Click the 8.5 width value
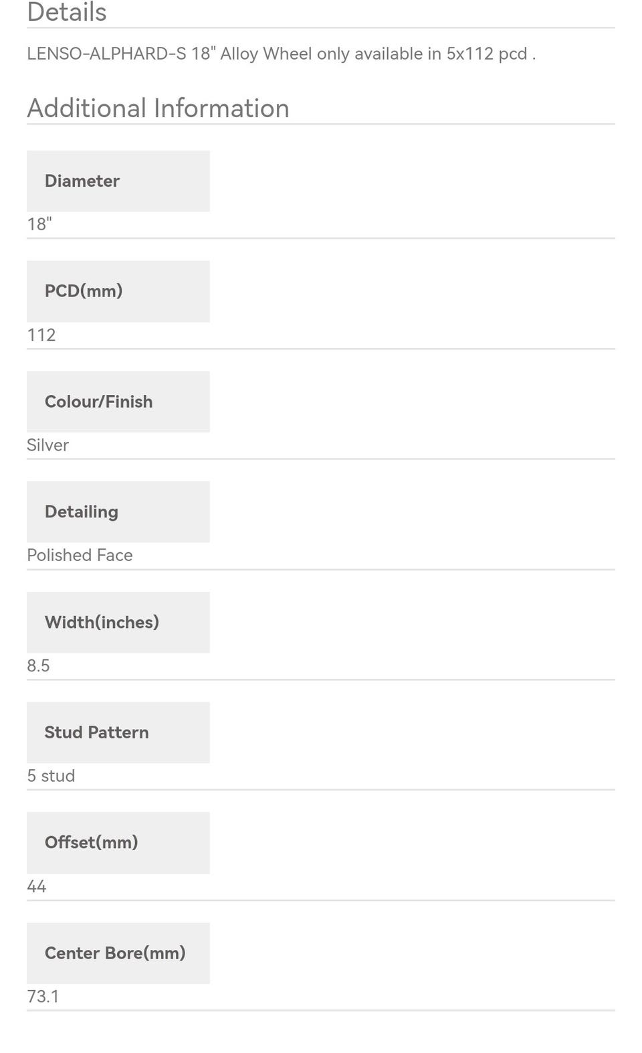Screen dimensions: 642x1053 38,665
